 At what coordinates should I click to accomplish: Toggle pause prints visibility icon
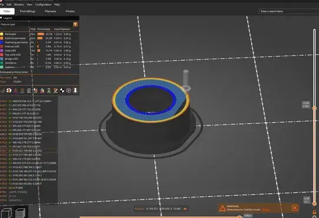point(49,91)
